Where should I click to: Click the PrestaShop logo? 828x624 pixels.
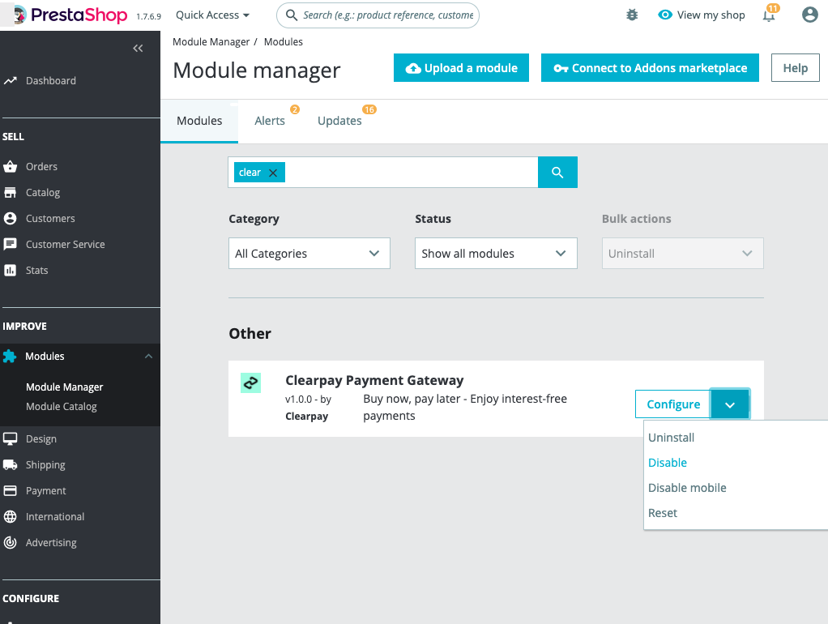click(x=70, y=15)
